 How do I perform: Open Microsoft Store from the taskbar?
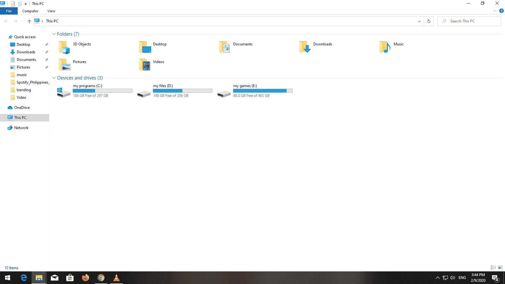click(x=70, y=278)
